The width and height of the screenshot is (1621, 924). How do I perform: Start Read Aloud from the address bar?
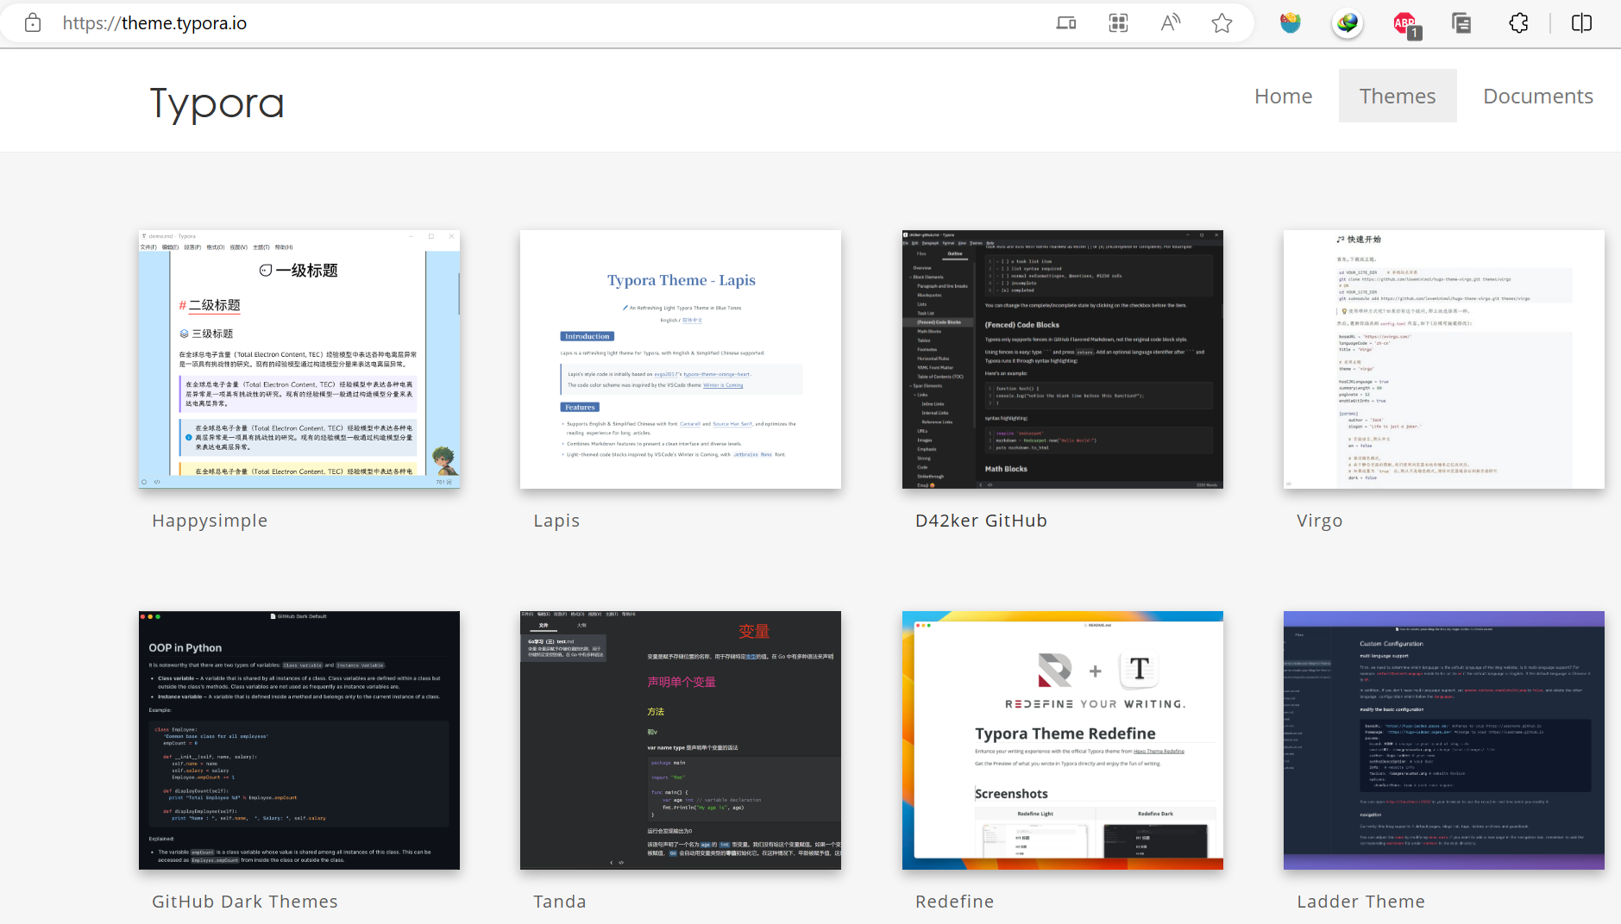tap(1170, 23)
